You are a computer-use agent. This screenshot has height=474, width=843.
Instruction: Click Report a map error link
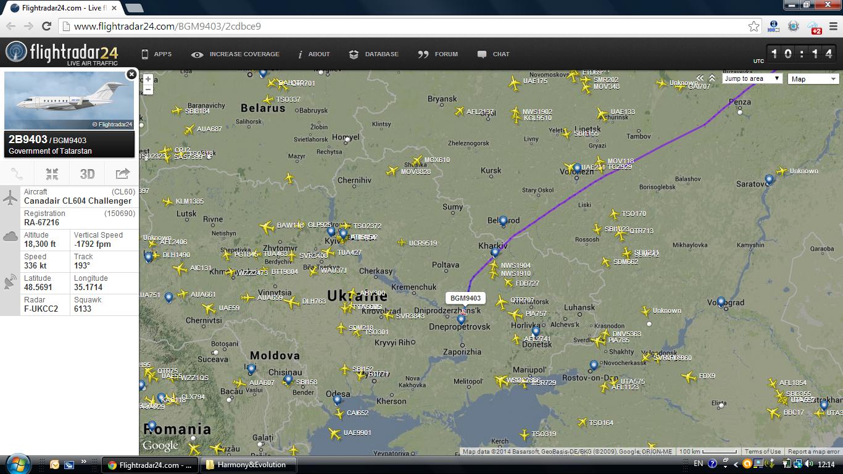click(813, 452)
